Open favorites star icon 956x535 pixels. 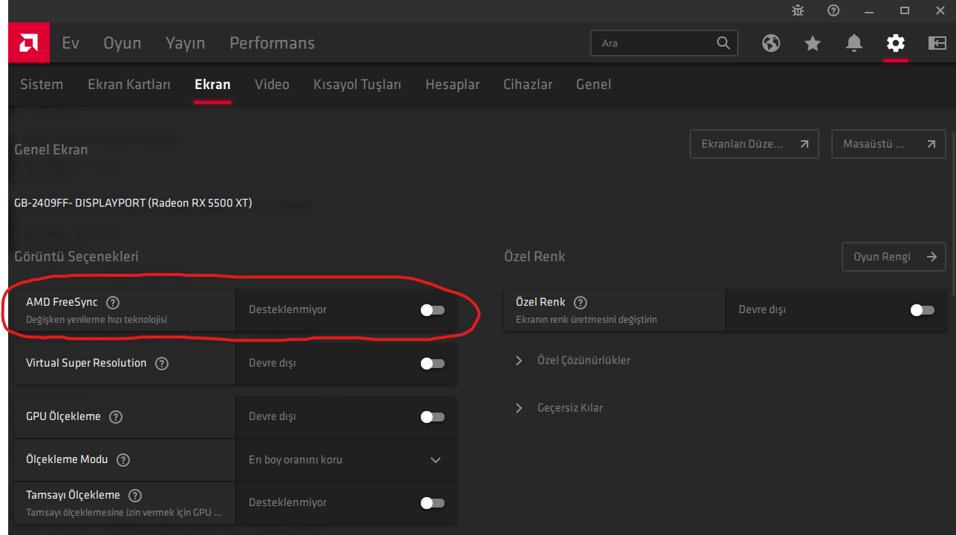pyautogui.click(x=813, y=43)
